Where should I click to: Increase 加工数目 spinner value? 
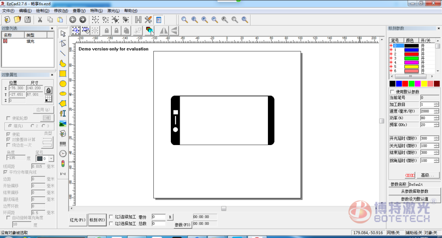coord(436,103)
